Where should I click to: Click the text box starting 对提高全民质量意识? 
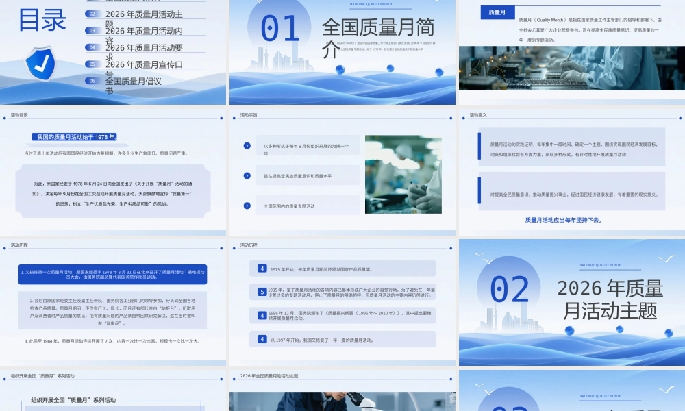point(572,191)
